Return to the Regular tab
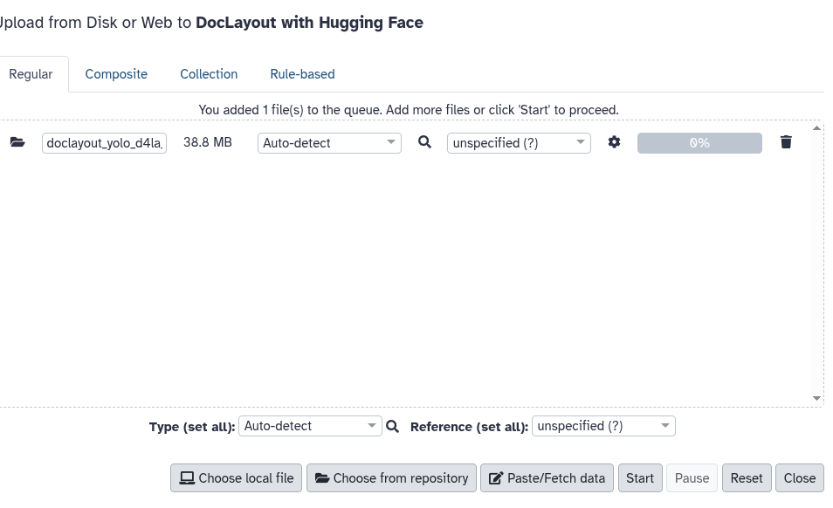 31,74
